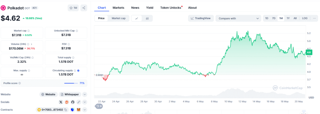Viewport: 320px width, 114px height.
Task: Click the share icon next to Polkadot
Action: click(84, 8)
